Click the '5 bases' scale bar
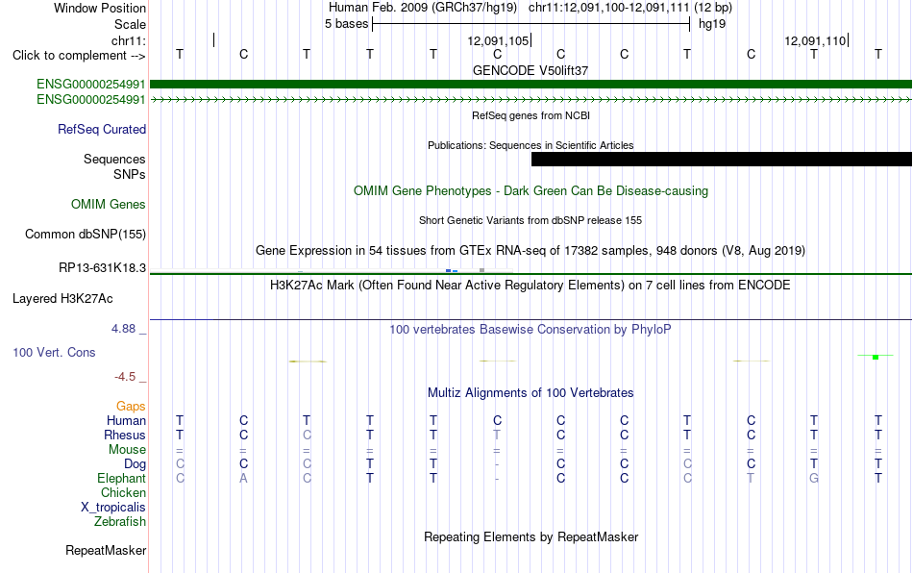Screen dimensions: 913x573 point(531,24)
